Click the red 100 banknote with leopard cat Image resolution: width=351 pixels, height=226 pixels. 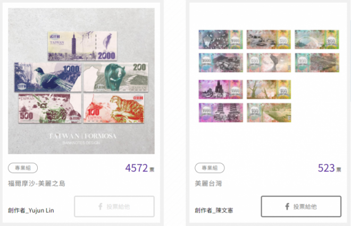pyautogui.click(x=114, y=108)
